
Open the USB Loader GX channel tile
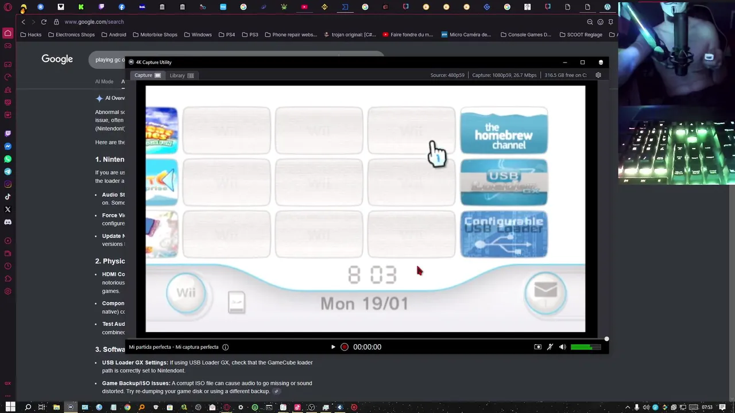(x=504, y=182)
